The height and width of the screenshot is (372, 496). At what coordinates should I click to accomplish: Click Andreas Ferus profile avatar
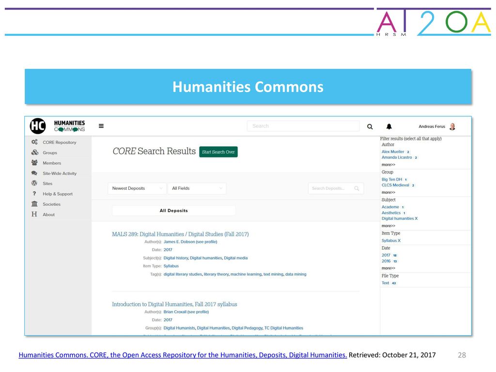click(453, 126)
